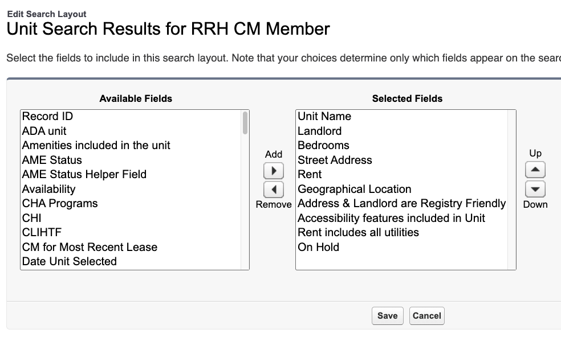Click the Available Fields scrollbar
The height and width of the screenshot is (350, 561).
(245, 123)
